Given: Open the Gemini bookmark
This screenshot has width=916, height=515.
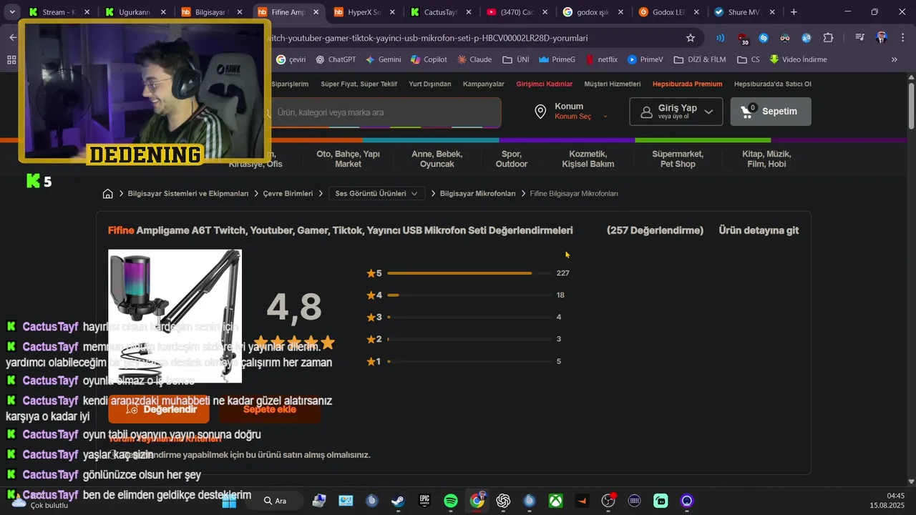Looking at the screenshot, I should coord(383,59).
